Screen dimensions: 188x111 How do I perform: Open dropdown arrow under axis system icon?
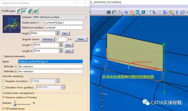[x=122, y=15]
